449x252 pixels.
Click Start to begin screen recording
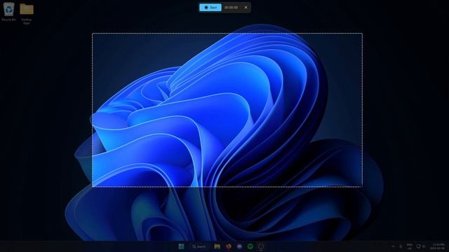click(x=210, y=8)
